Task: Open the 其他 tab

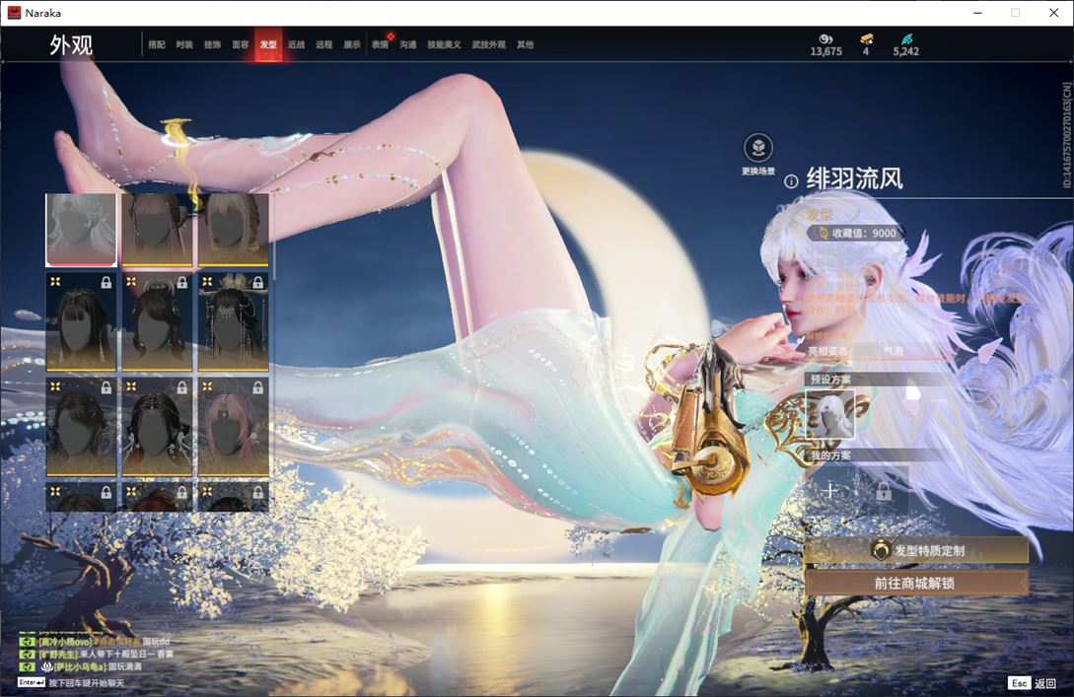Action: point(526,44)
